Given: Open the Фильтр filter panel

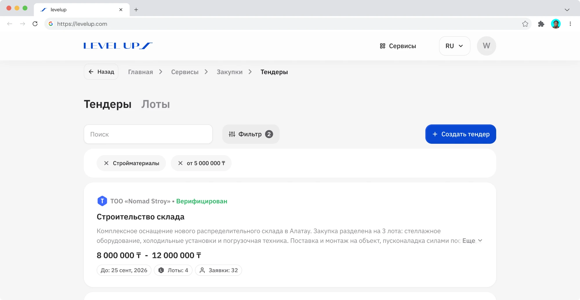Looking at the screenshot, I should click(x=251, y=134).
